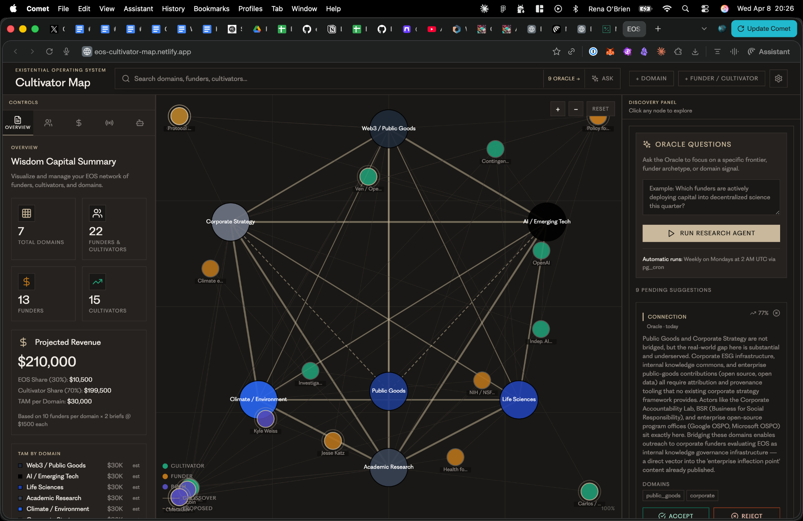Bookmark page with the star icon
The height and width of the screenshot is (521, 803).
(x=556, y=51)
